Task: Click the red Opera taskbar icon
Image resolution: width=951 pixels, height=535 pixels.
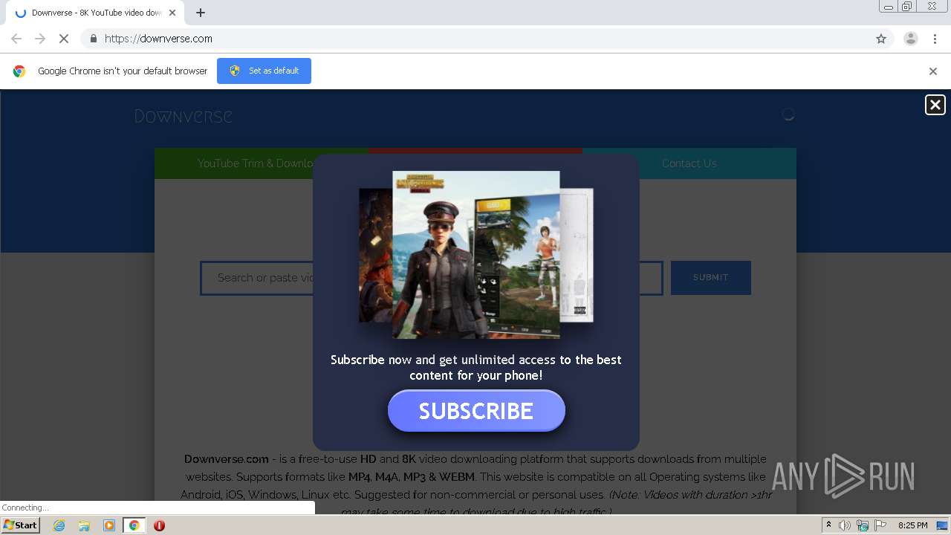Action: click(x=159, y=525)
